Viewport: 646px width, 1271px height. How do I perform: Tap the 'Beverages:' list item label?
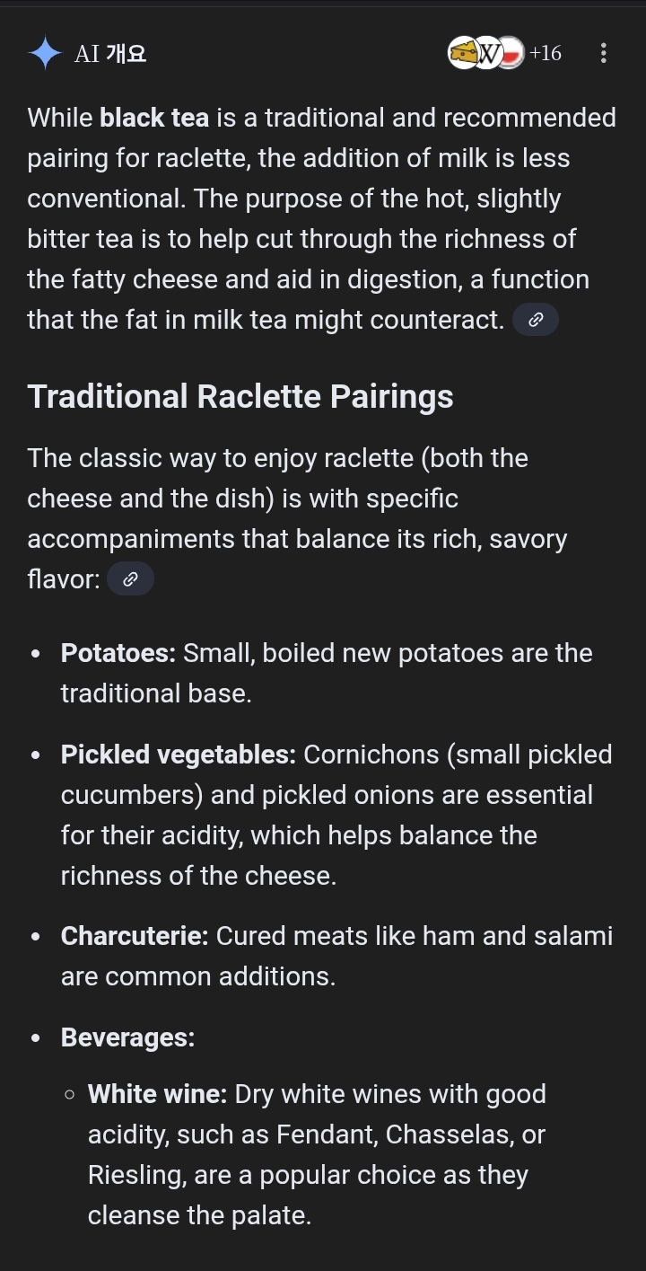pyautogui.click(x=127, y=1037)
